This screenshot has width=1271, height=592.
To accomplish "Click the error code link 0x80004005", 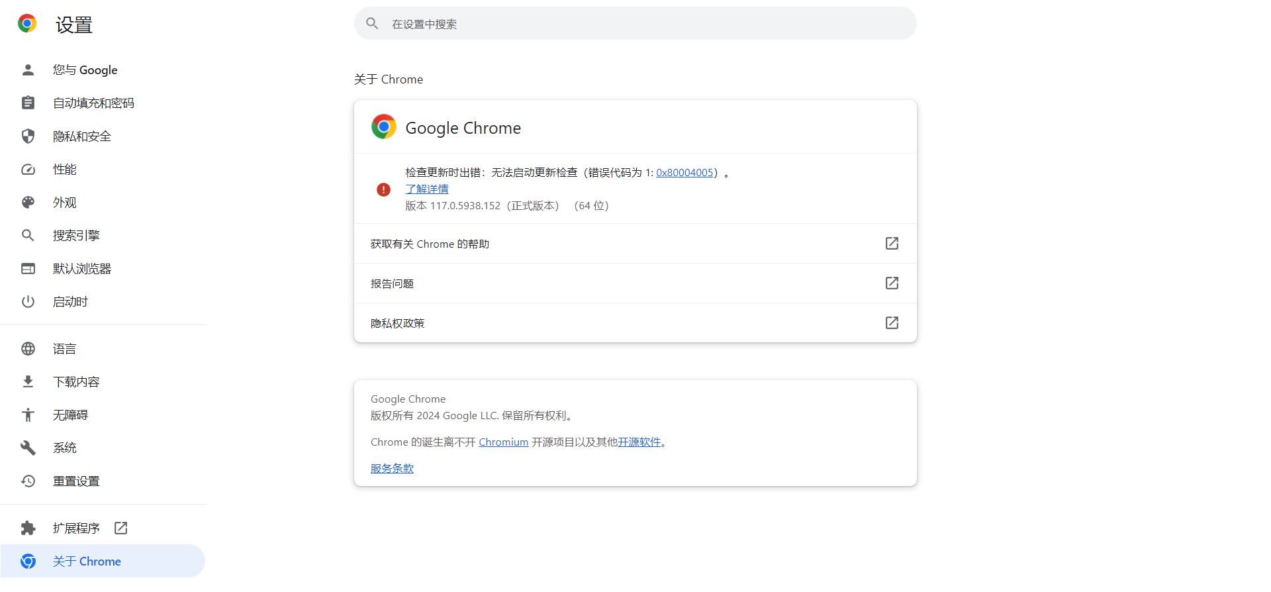I will 684,173.
